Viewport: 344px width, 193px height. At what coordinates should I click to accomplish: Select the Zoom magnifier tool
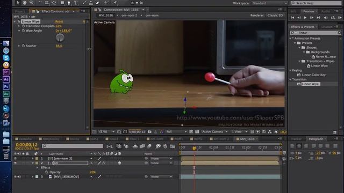pos(32,3)
